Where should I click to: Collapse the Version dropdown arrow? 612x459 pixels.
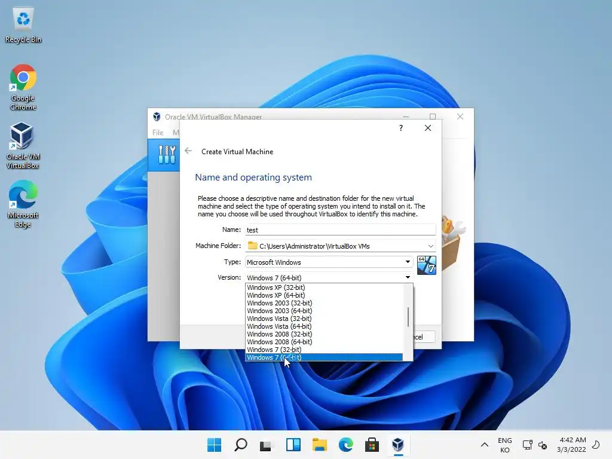pos(408,277)
